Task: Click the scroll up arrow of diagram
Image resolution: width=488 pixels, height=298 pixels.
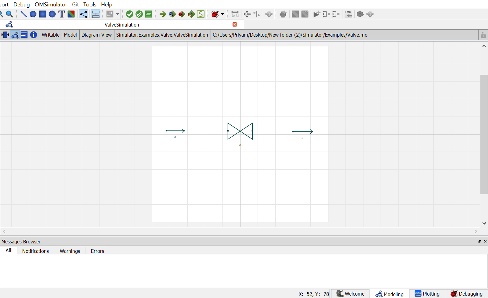Action: (484, 46)
